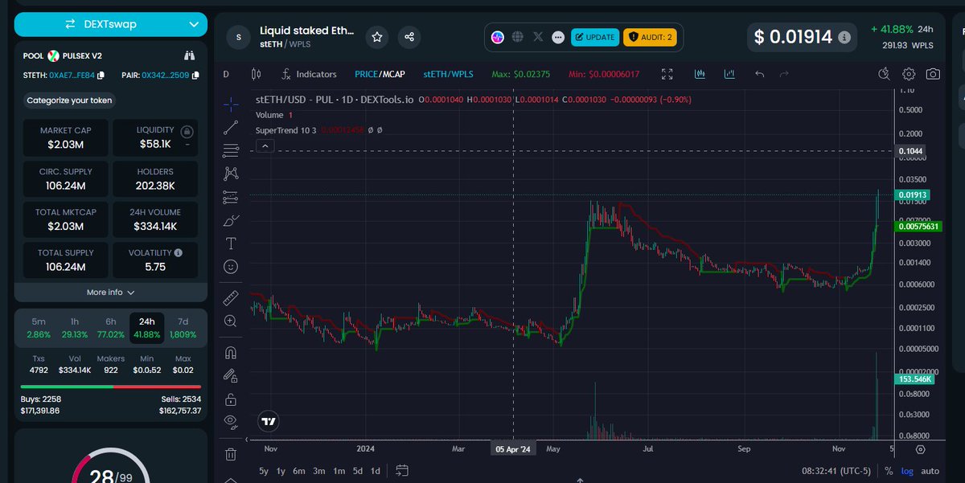Undo the last chart action
965x483 pixels.
(x=760, y=74)
